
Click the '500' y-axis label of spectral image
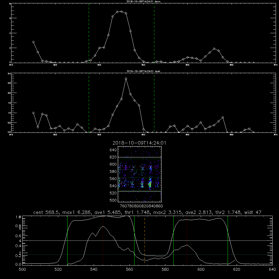click(113, 200)
